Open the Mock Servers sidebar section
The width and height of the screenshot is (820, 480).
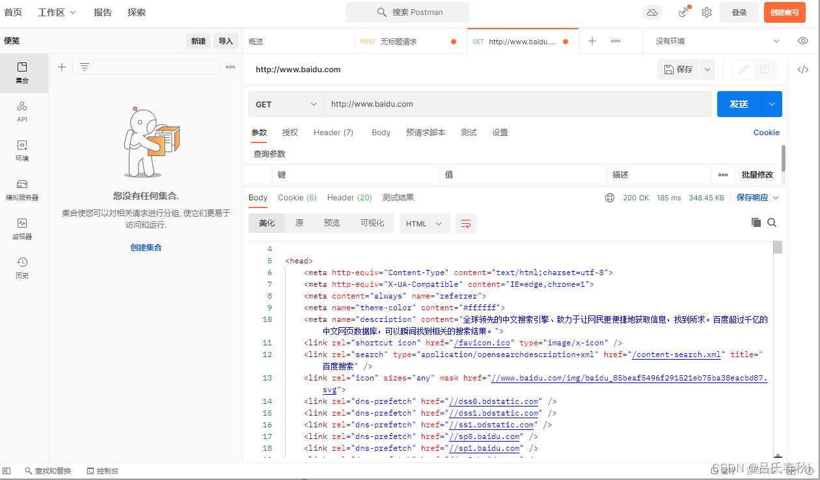coord(22,190)
